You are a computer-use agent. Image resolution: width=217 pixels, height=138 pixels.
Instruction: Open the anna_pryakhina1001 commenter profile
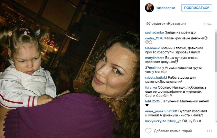pos(161,111)
